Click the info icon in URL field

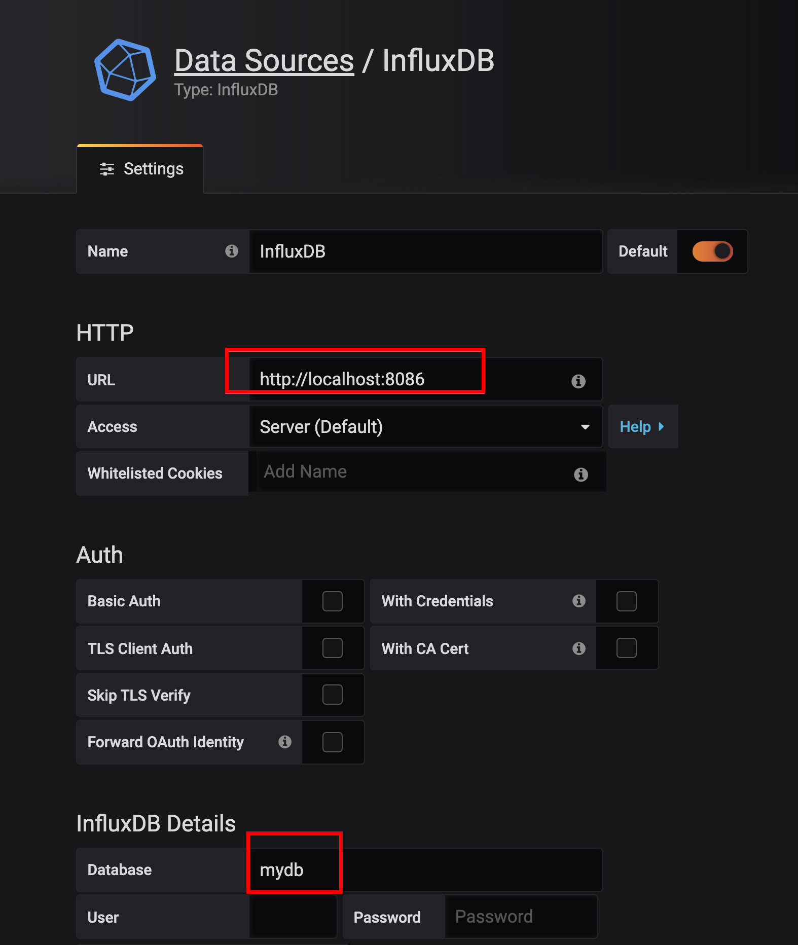tap(578, 381)
